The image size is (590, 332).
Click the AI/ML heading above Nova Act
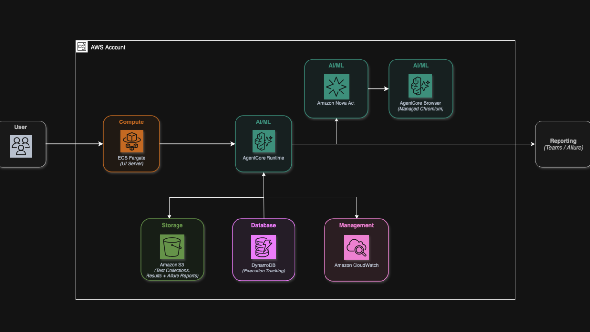[x=336, y=65]
